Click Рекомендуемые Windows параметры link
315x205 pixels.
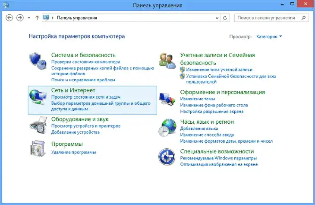[x=218, y=158]
